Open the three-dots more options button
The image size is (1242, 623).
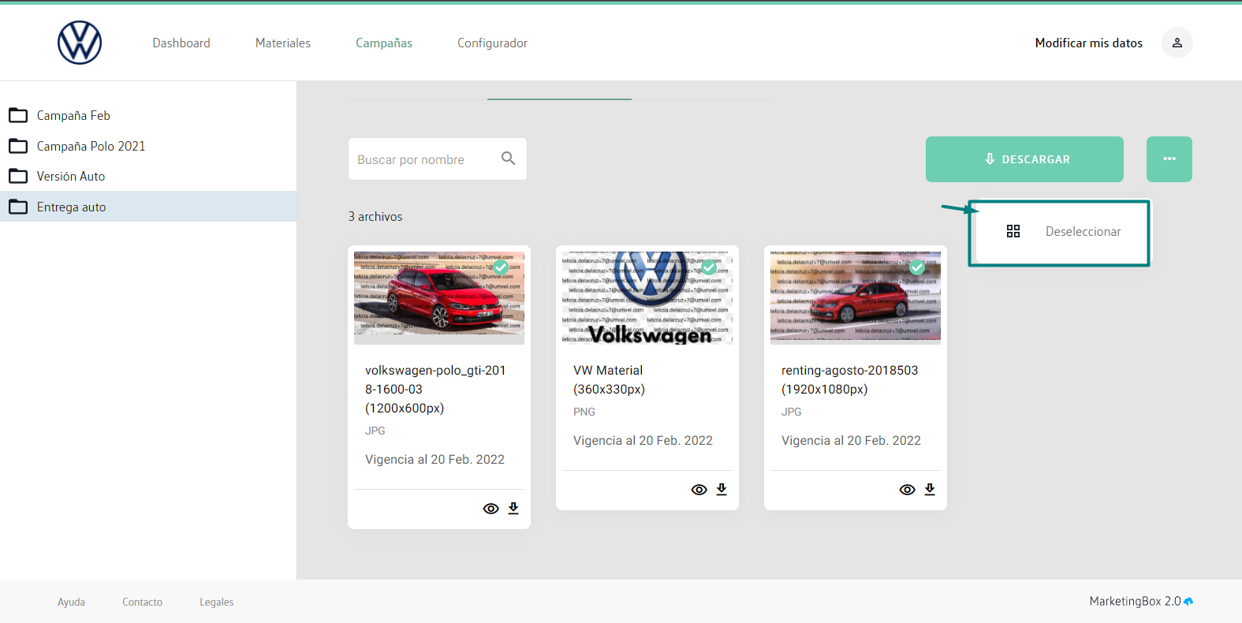tap(1169, 159)
